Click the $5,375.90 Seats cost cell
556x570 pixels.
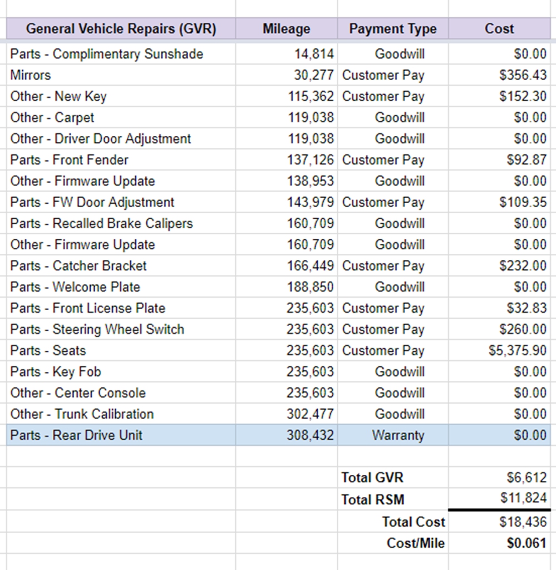point(499,351)
